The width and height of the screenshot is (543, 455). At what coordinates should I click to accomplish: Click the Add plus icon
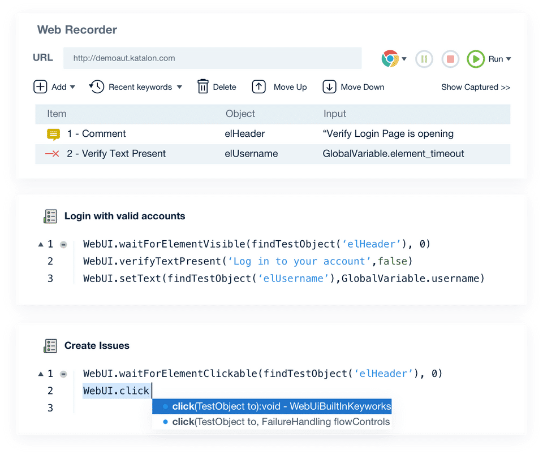tap(40, 87)
